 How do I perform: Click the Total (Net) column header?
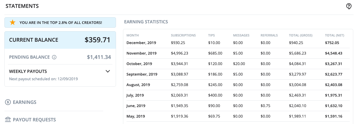[x=334, y=35]
